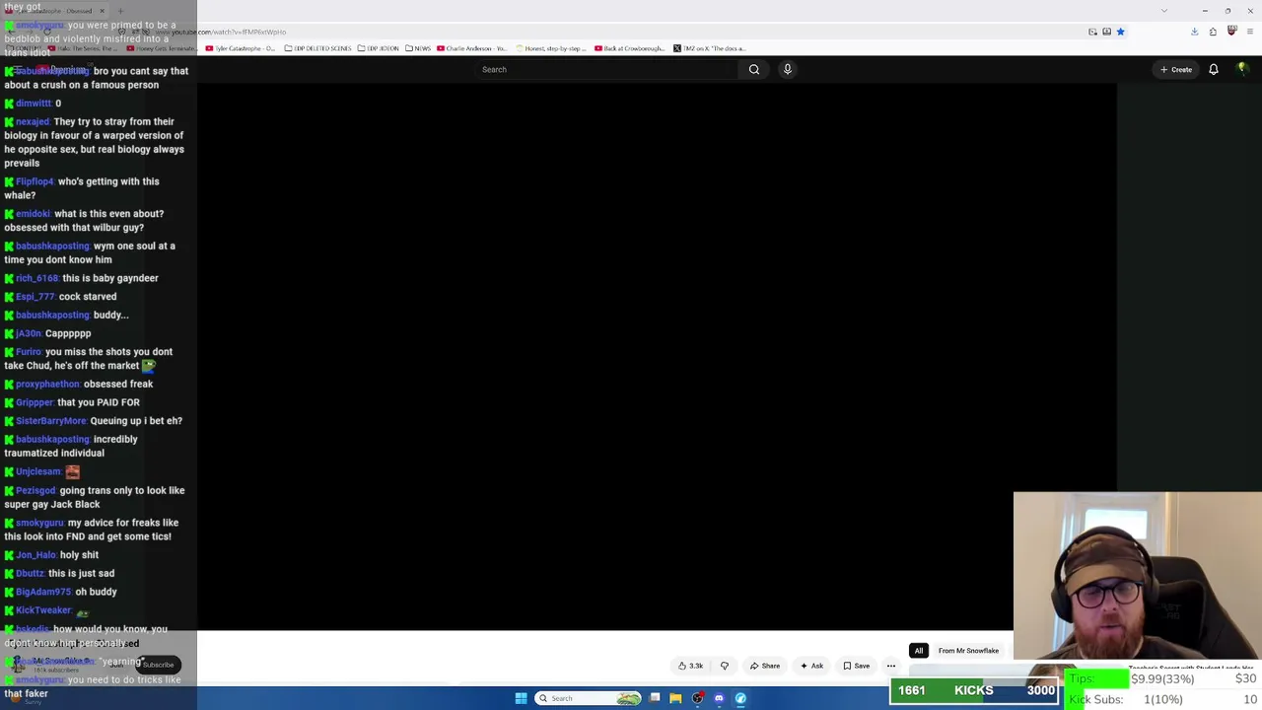
Task: Click the Windows taskbar search box
Action: click(590, 698)
